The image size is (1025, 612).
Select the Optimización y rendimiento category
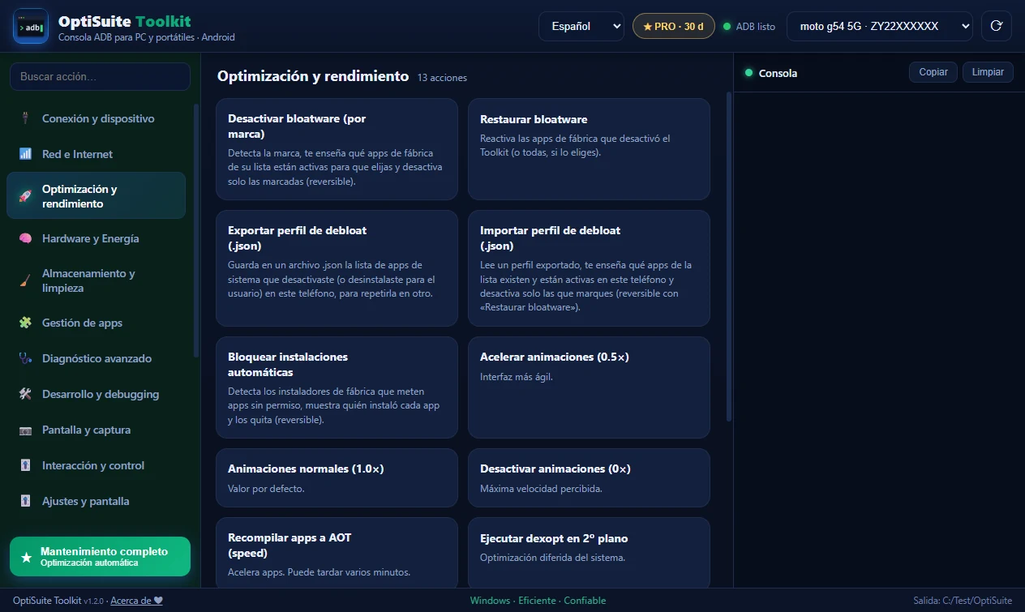click(x=96, y=195)
